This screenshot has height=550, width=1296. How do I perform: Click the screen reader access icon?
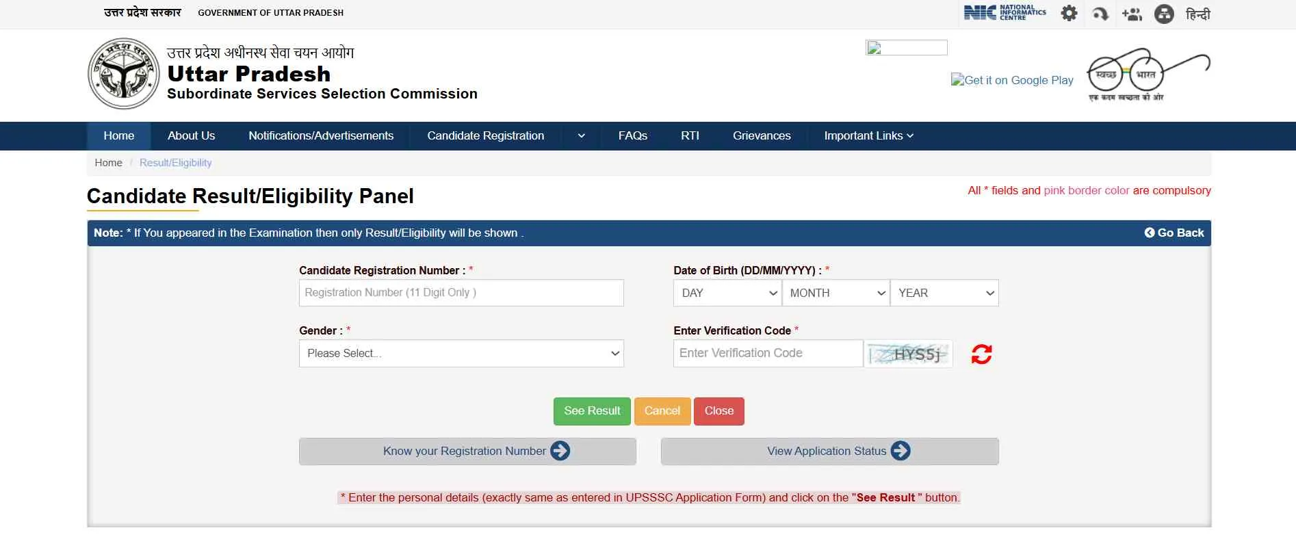point(1100,14)
